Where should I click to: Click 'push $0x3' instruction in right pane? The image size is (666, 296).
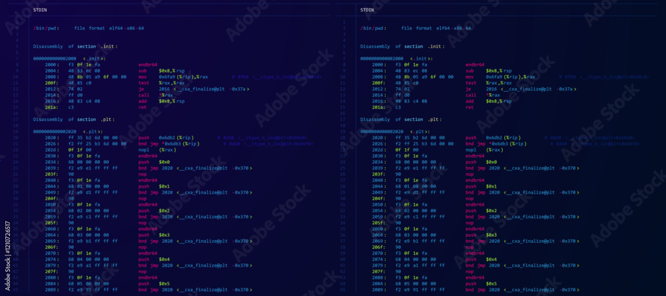[482, 235]
